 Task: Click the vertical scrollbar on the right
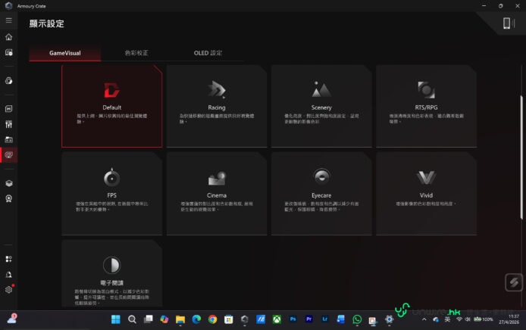(521, 157)
